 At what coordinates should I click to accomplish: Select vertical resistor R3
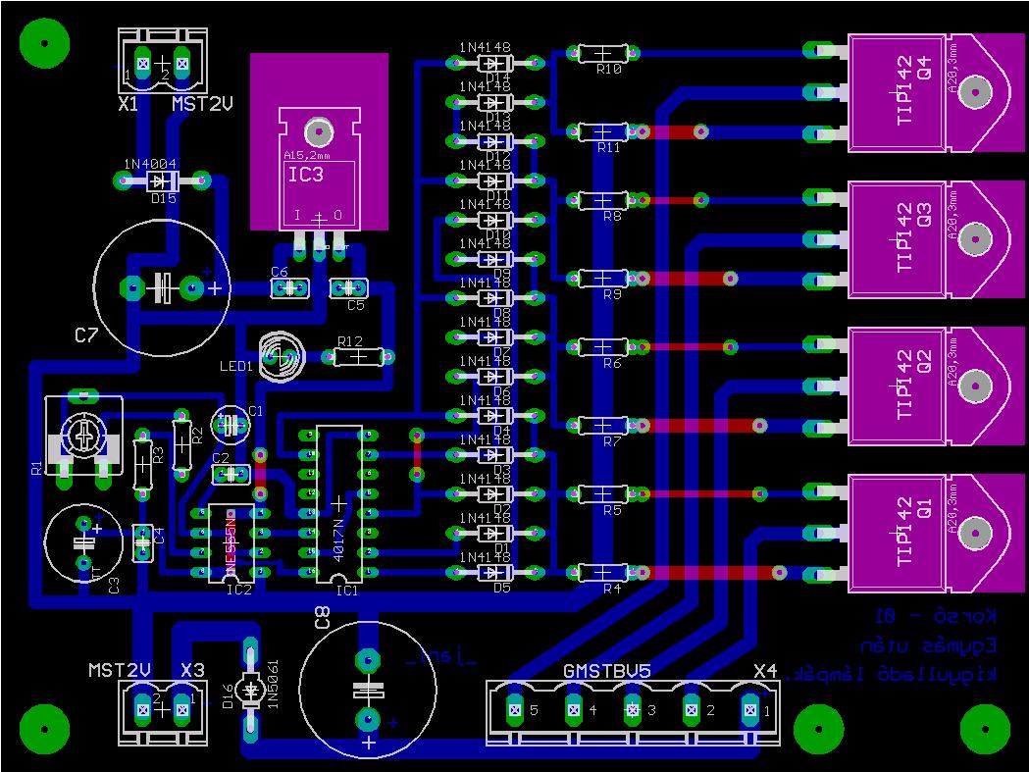click(142, 464)
